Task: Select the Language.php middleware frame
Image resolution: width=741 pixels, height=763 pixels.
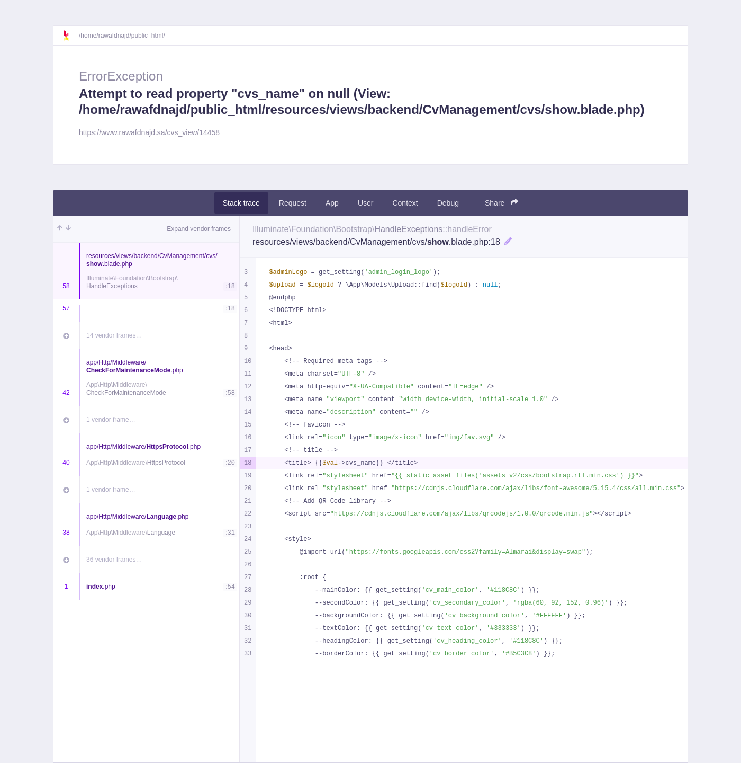Action: [x=146, y=525]
